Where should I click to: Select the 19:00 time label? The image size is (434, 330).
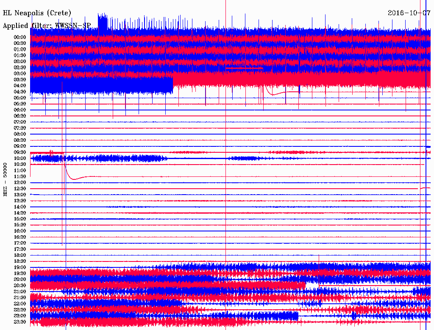click(x=20, y=267)
